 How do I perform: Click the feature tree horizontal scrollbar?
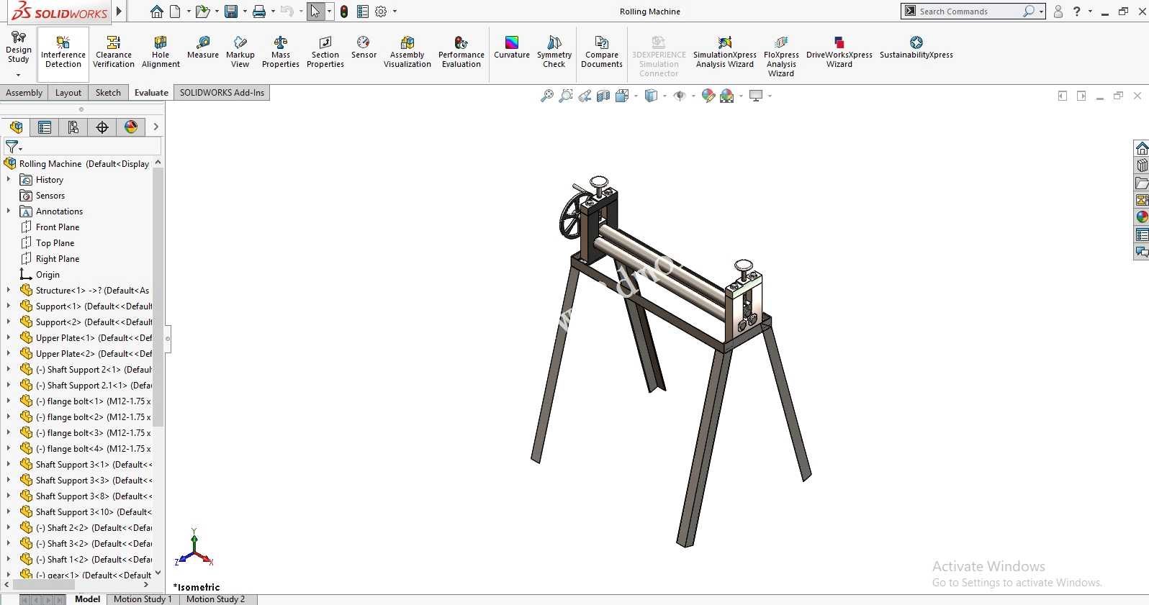pos(43,585)
